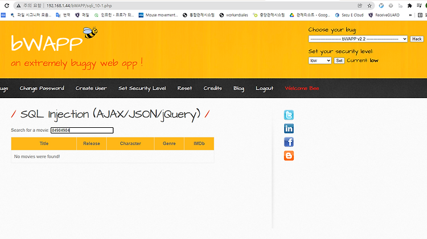Open the 번역 translate bookmark

pos(63,15)
